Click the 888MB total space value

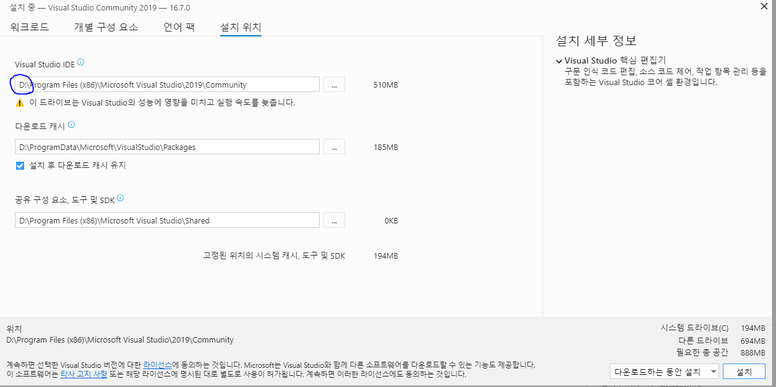(753, 352)
